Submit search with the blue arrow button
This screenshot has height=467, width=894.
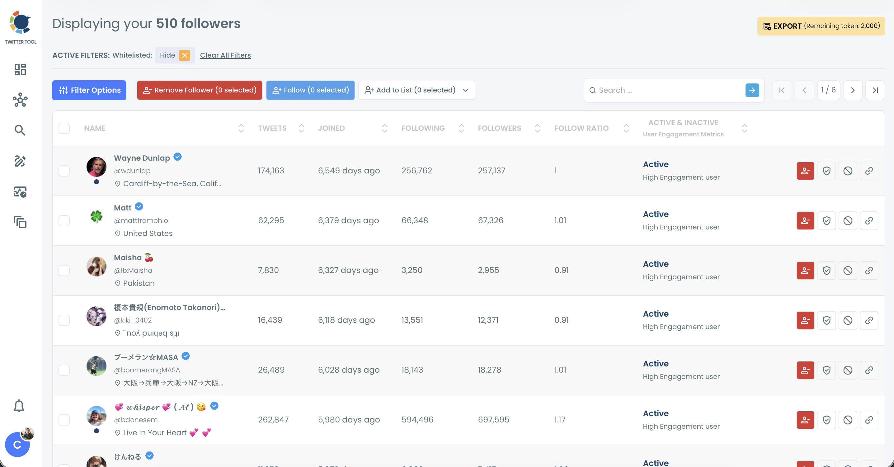click(752, 90)
